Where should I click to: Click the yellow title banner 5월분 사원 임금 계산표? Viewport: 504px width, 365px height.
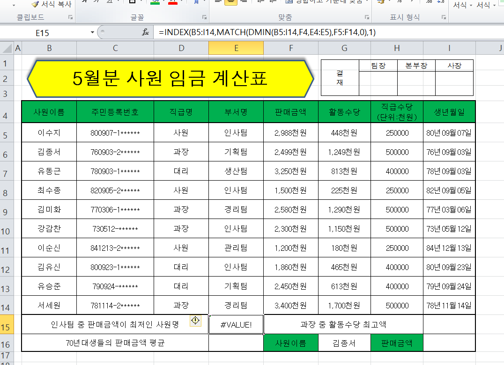tap(170, 78)
